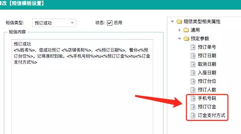Select the 预订订金 parameter

[207, 107]
